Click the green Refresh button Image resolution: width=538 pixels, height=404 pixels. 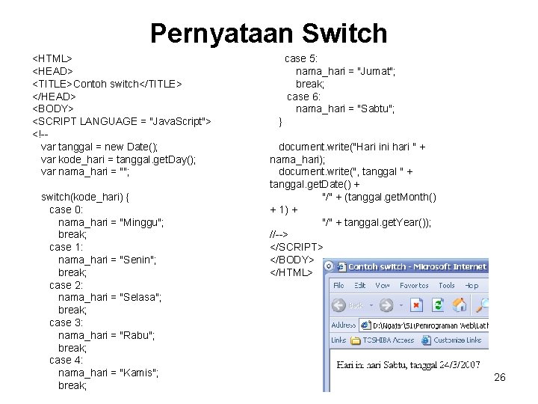[x=438, y=305]
